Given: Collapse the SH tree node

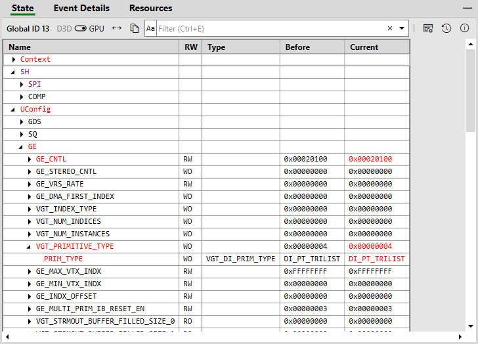Looking at the screenshot, I should point(13,72).
